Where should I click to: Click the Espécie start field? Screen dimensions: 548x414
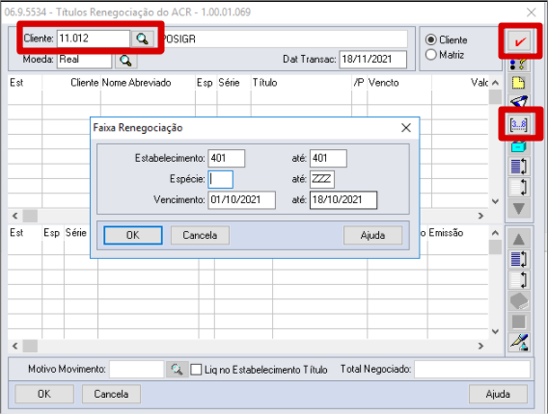[221, 179]
